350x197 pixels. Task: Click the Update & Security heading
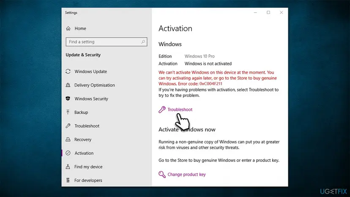[x=83, y=55]
